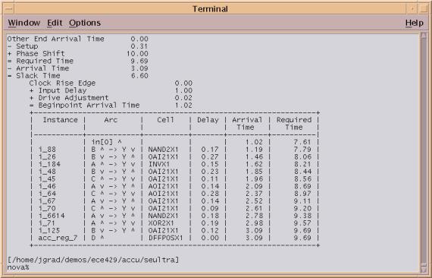
Task: Click the Instance column header
Action: pyautogui.click(x=60, y=120)
